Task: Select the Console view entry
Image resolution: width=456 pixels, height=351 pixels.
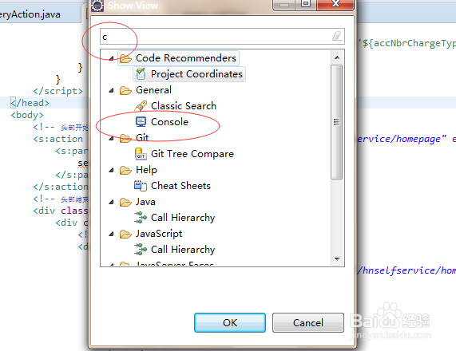Action: tap(169, 122)
